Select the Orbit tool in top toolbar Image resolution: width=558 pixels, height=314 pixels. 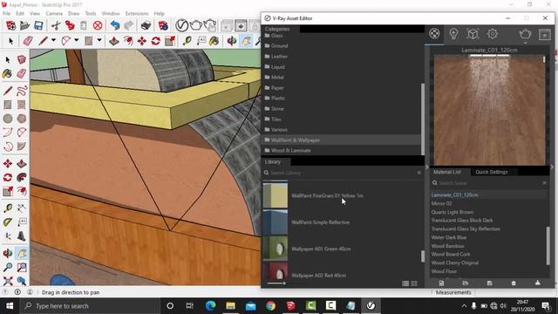point(232,41)
